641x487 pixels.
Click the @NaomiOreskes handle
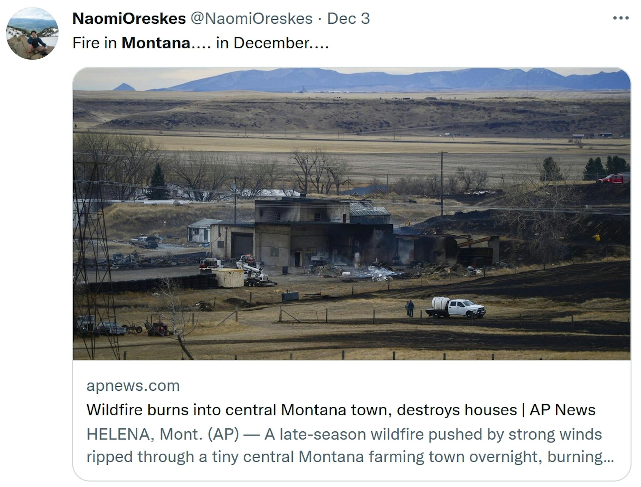coord(251,19)
